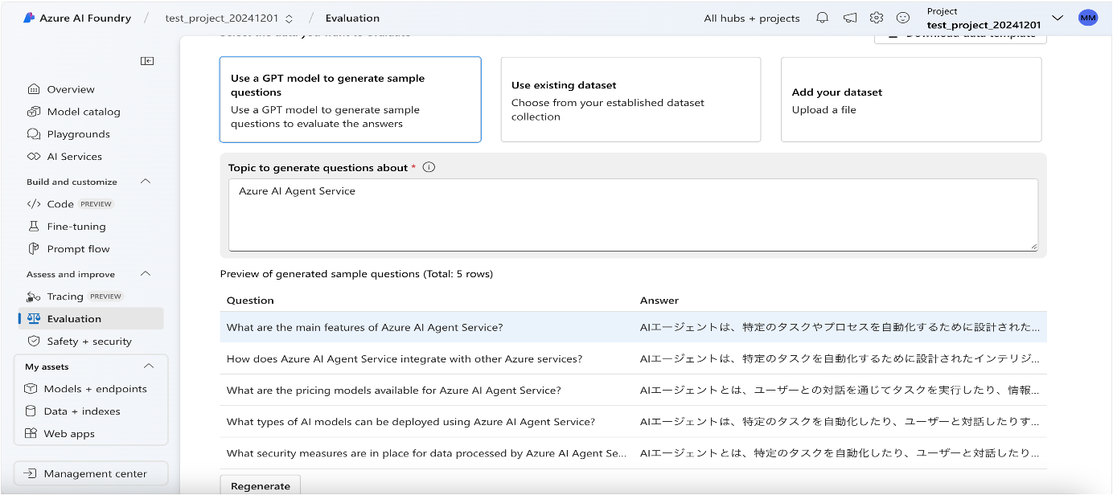Select the pricing models question row
The width and height of the screenshot is (1113, 495).
click(x=394, y=391)
